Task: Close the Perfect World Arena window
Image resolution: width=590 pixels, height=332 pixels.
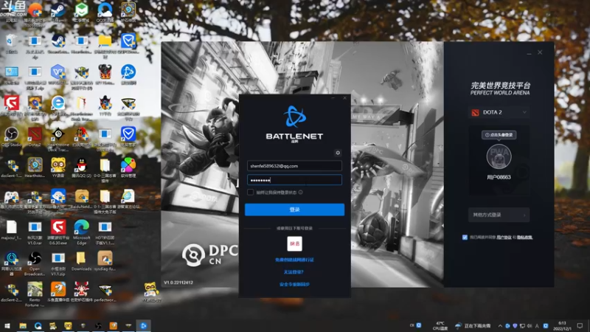Action: coord(540,52)
